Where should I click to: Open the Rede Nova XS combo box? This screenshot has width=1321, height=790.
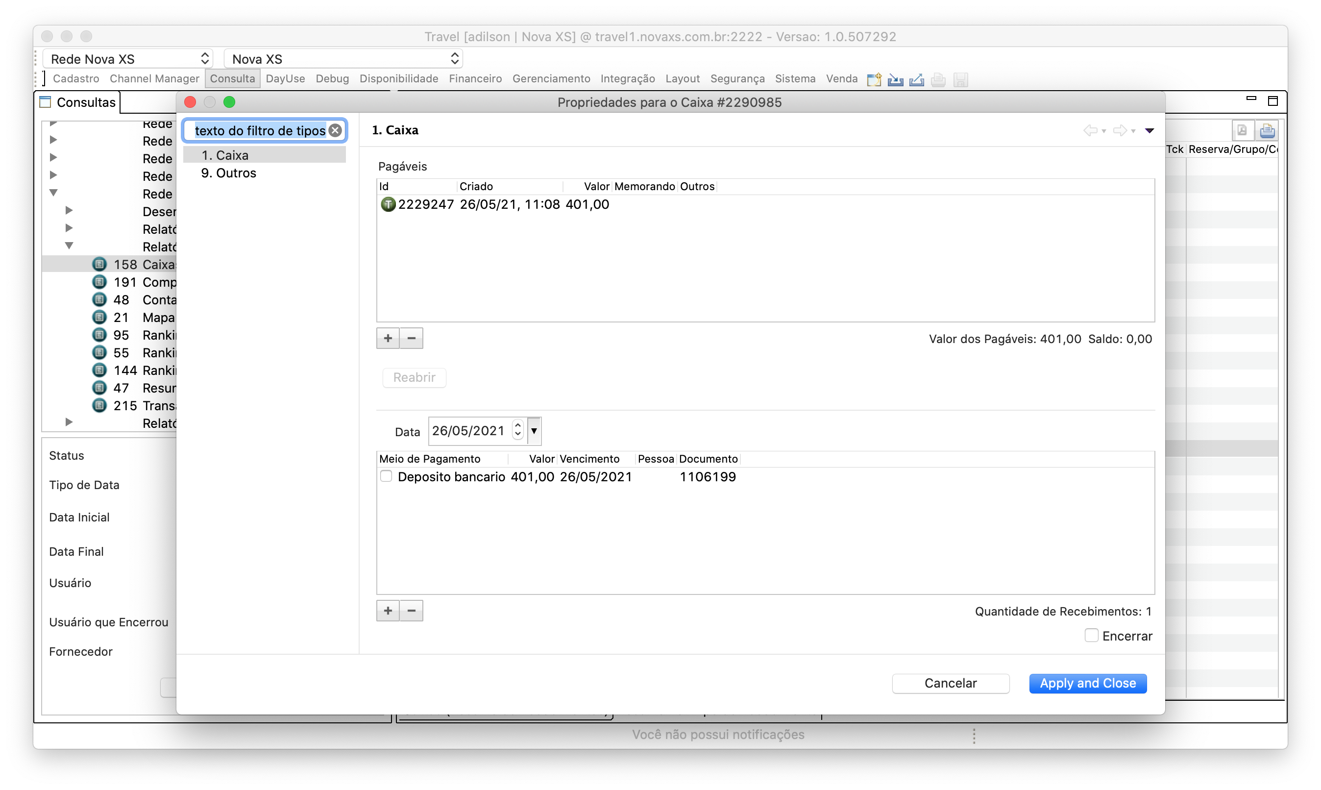tap(128, 58)
